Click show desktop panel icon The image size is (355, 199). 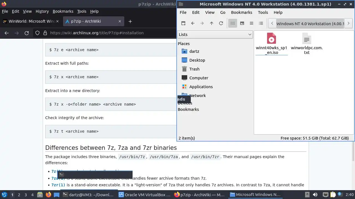coord(57,195)
